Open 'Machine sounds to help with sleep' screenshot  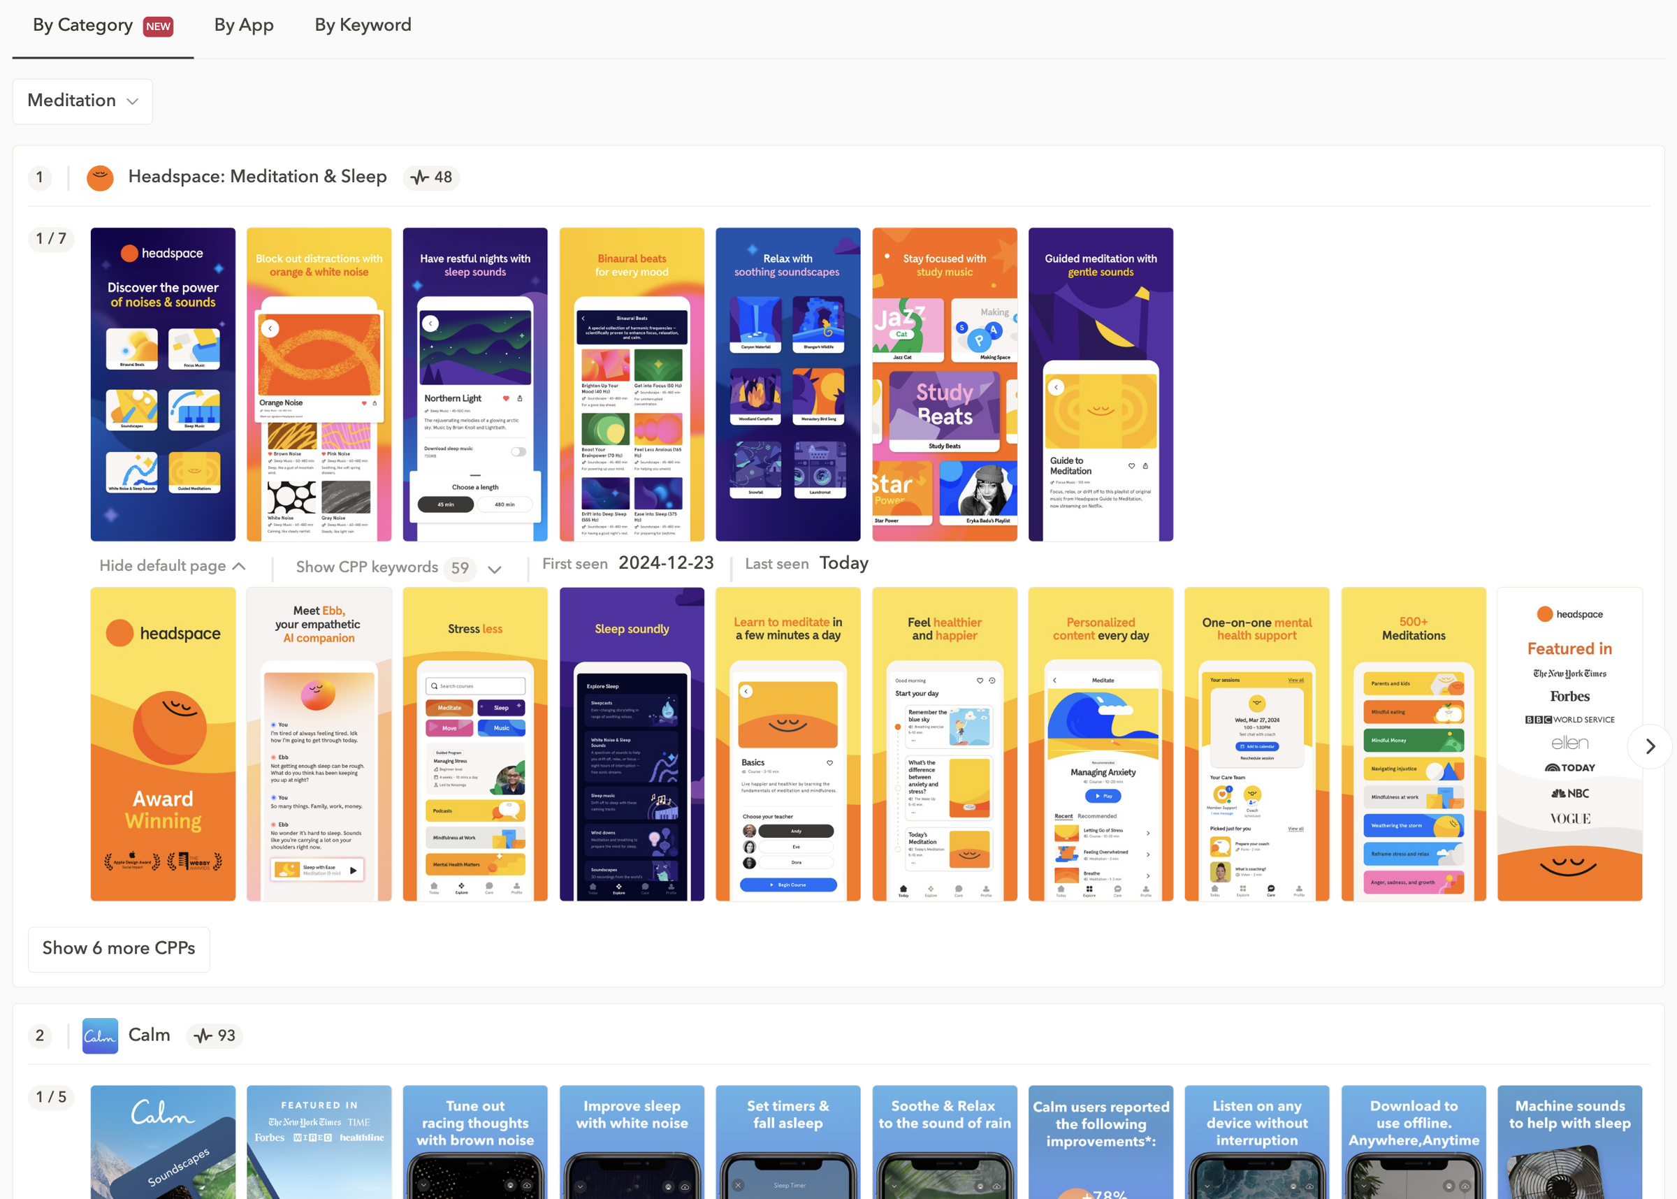coord(1570,1142)
